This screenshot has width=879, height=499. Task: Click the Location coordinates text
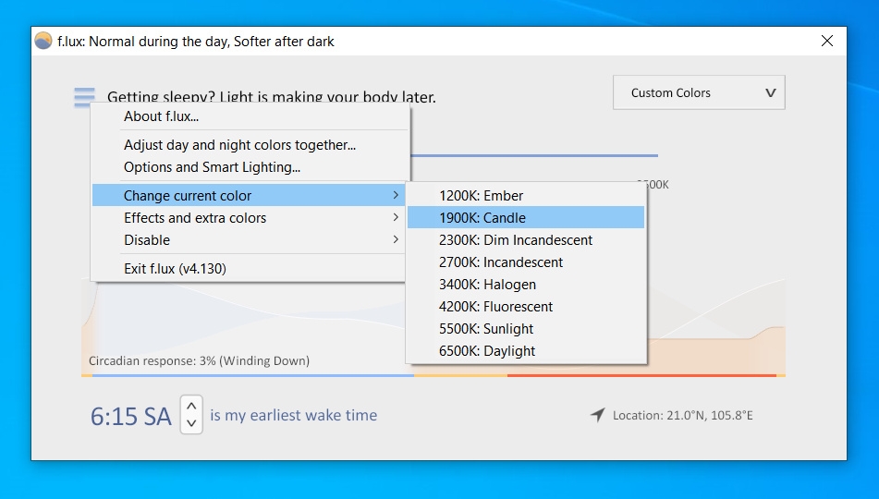682,416
